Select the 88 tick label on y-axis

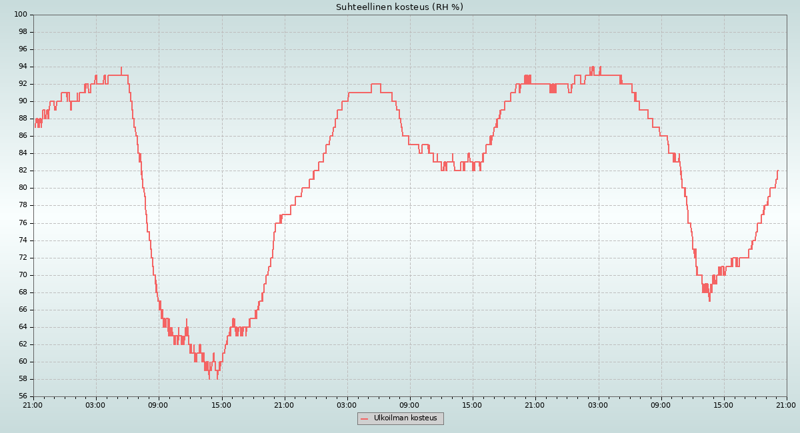tap(22, 119)
